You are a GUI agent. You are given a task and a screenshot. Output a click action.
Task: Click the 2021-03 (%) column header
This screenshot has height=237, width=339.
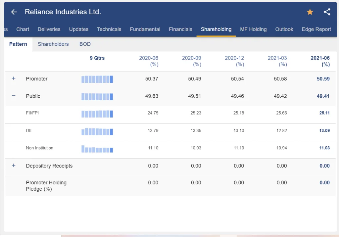coord(277,61)
